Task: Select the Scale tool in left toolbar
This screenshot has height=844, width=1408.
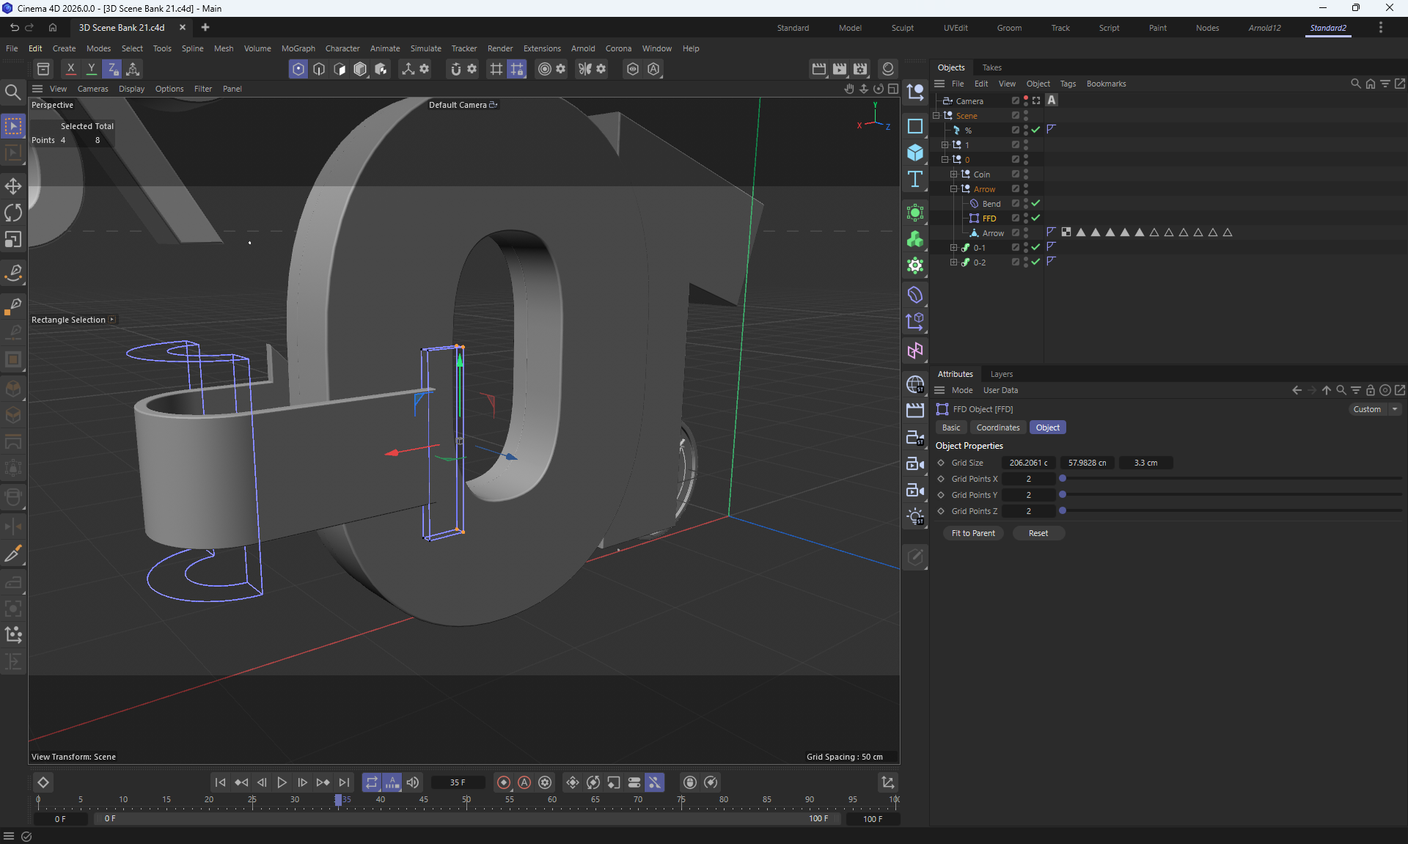Action: [13, 240]
